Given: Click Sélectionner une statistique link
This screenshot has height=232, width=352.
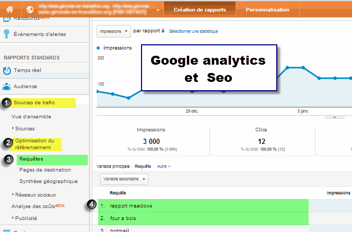Looking at the screenshot, I should point(193,31).
